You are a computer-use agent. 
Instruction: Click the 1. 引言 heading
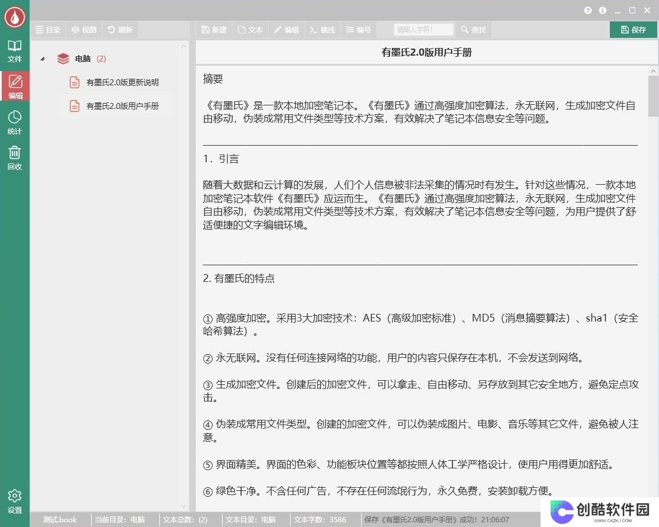(221, 159)
